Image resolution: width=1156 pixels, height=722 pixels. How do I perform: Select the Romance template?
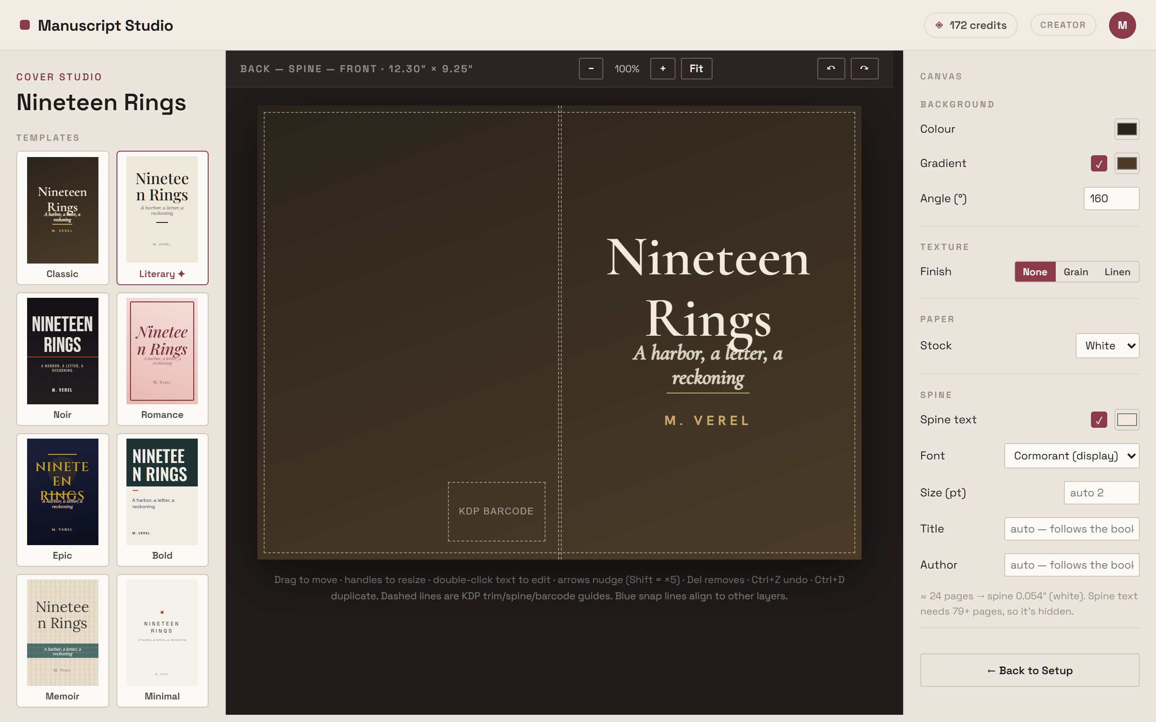pyautogui.click(x=163, y=359)
